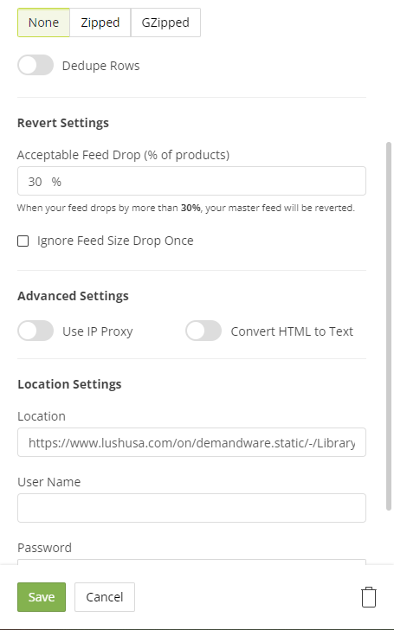Viewport: 394px width, 630px height.
Task: Click the Use IP Proxy label text
Action: coord(97,331)
